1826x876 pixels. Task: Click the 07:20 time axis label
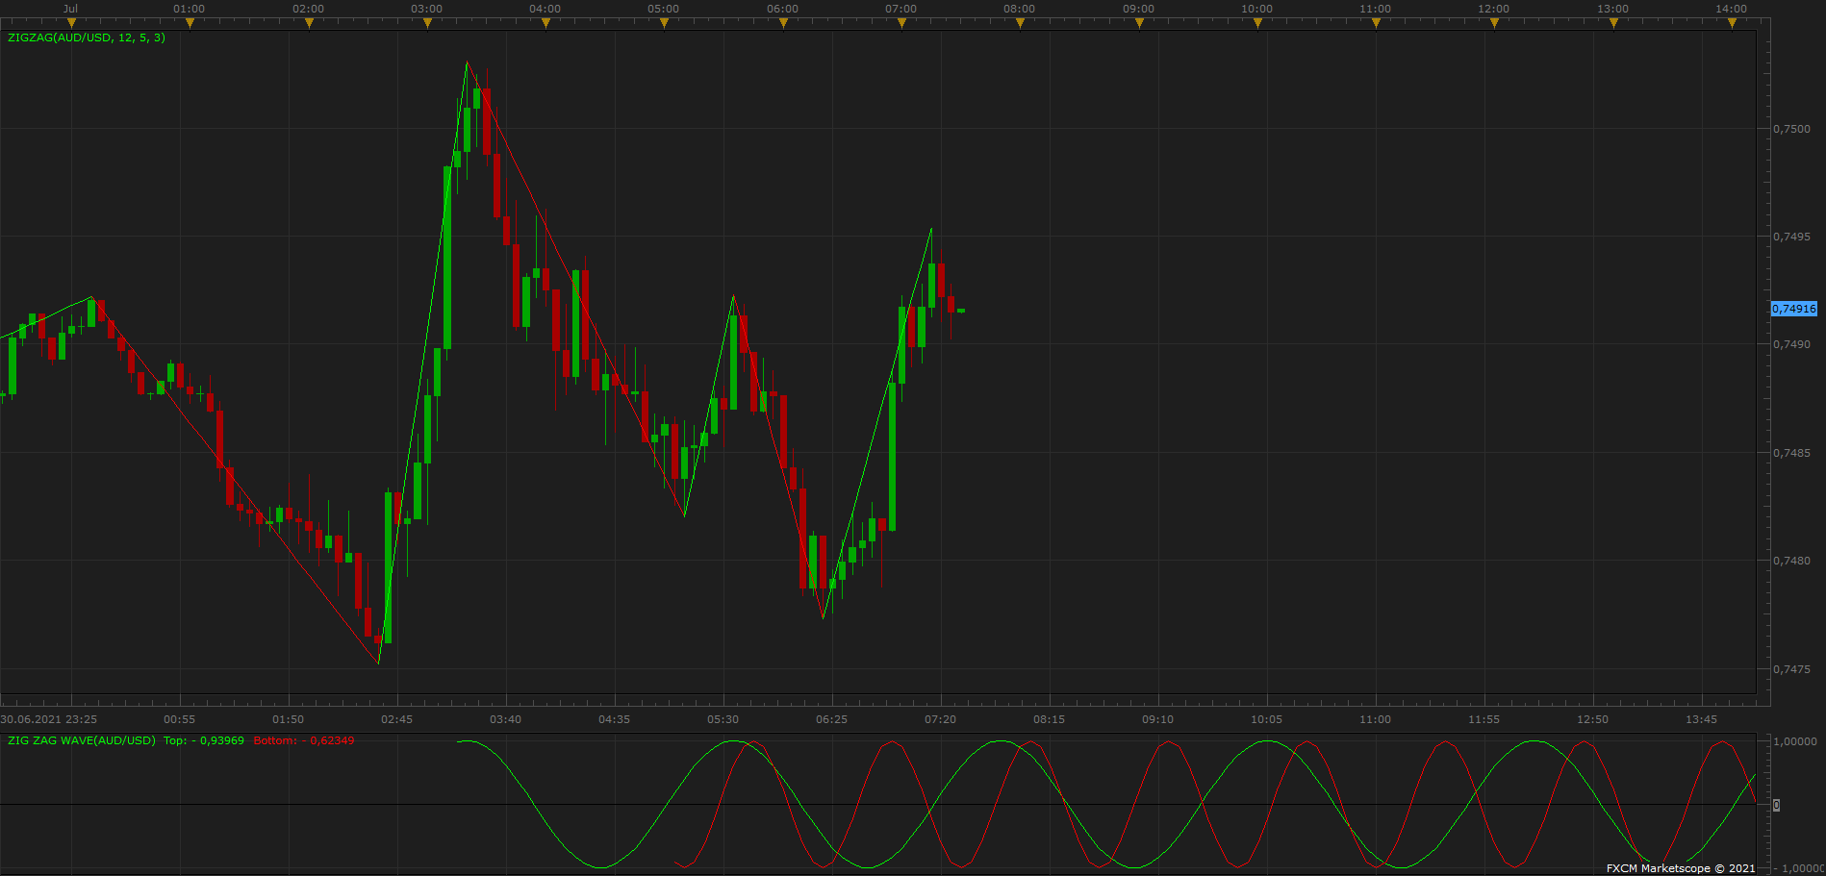(x=940, y=719)
